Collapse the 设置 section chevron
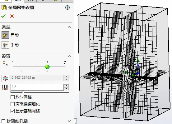172x124 pixels. pos(69,56)
